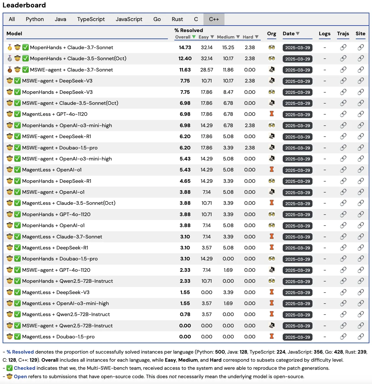Open Site link for MSWE-agent + DeepSeek-V3

pos(360,81)
